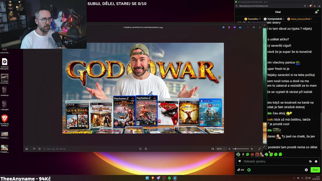Click chat message 'super fresh to je'
The width and height of the screenshot is (322, 181).
pyautogui.click(x=278, y=69)
